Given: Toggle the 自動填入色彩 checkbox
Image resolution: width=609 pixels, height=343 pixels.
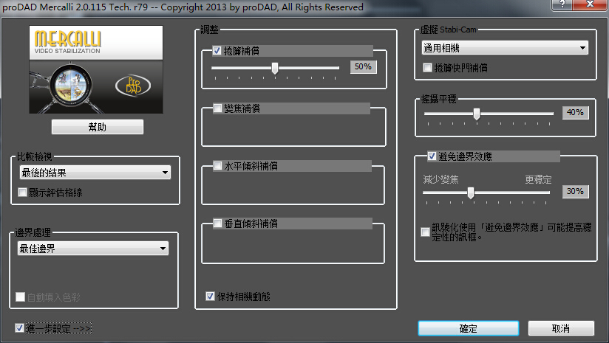Looking at the screenshot, I should click(20, 297).
